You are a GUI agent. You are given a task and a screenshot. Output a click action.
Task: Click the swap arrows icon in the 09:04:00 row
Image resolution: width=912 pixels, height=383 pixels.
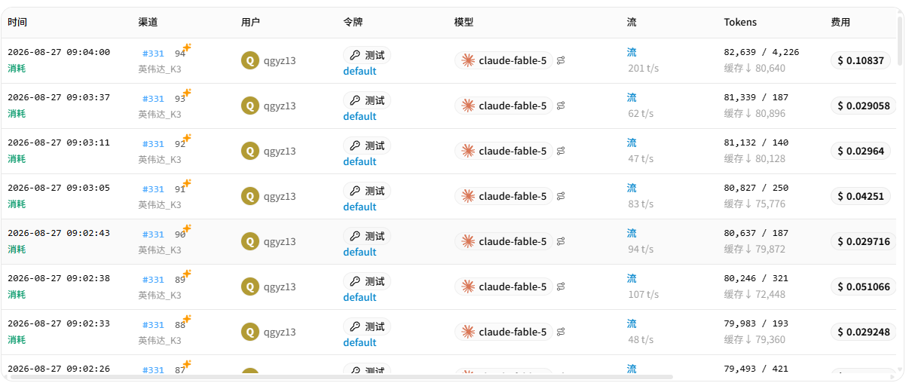pos(561,60)
